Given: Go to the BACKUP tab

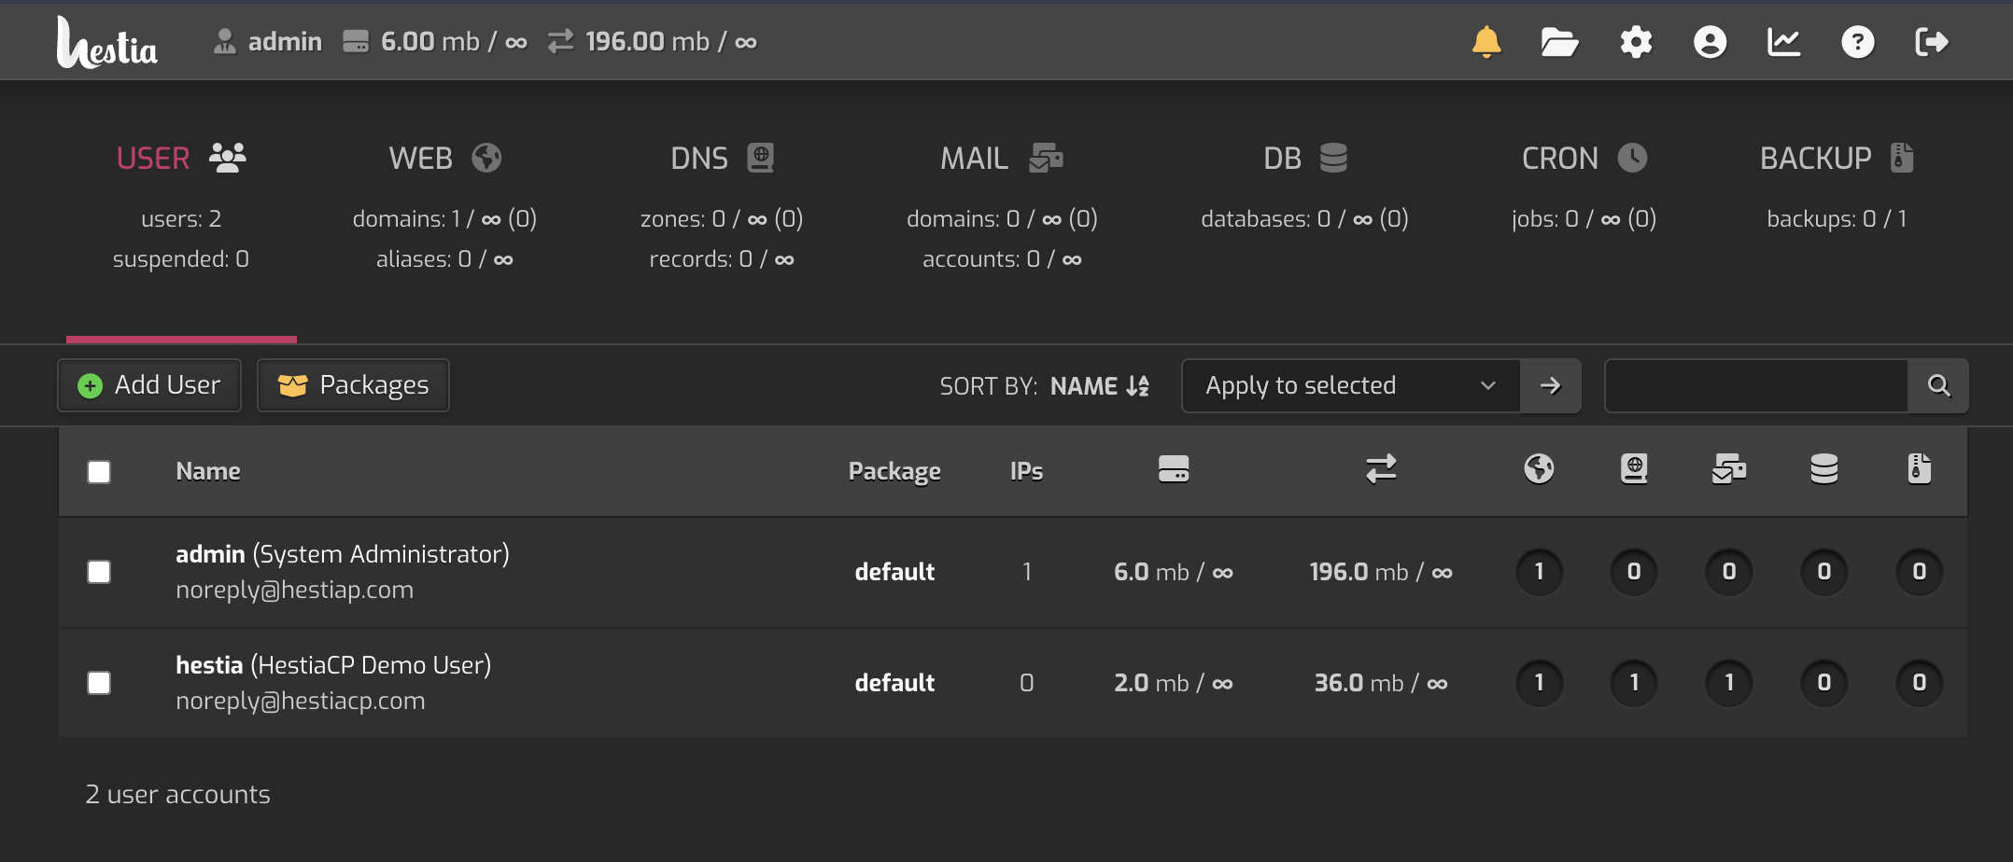Looking at the screenshot, I should click(1836, 159).
